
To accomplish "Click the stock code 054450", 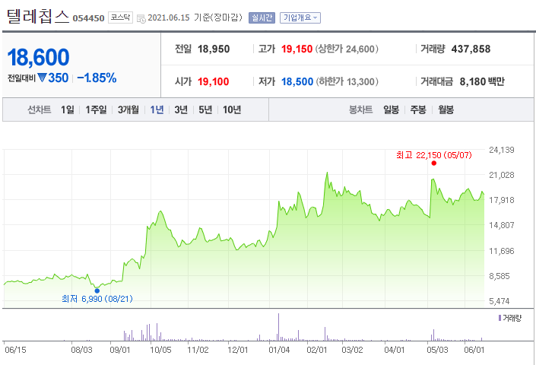I will click(x=88, y=18).
